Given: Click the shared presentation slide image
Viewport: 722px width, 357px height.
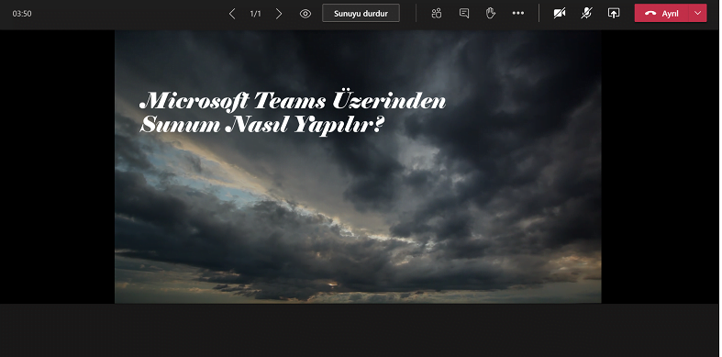Looking at the screenshot, I should click(358, 167).
